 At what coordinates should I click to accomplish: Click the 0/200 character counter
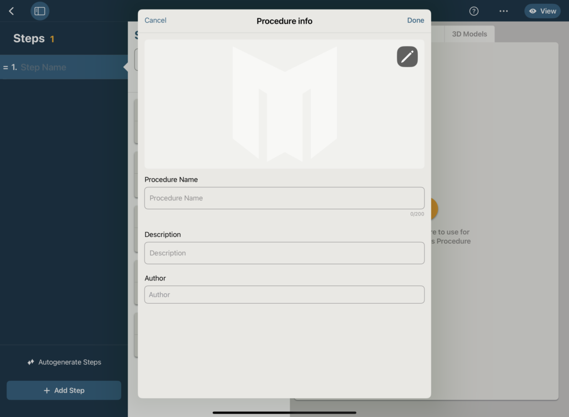pyautogui.click(x=417, y=214)
